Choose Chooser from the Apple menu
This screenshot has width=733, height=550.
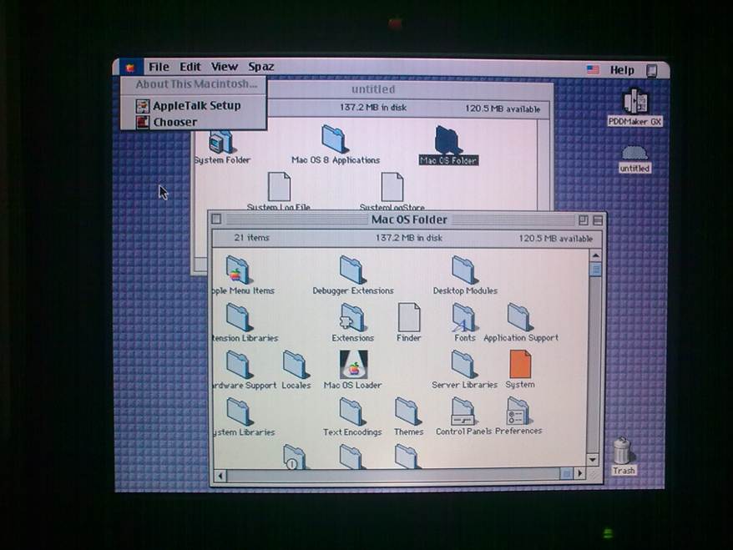pyautogui.click(x=194, y=122)
